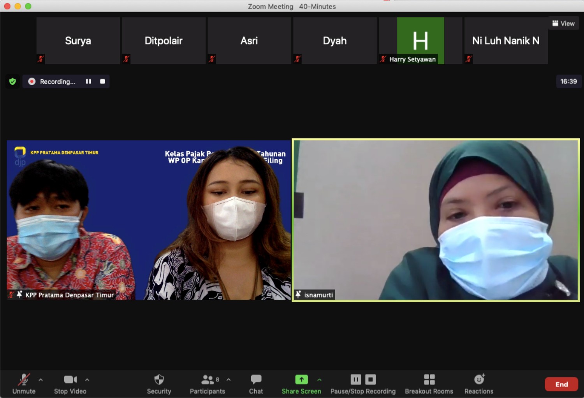
Task: Click the green encryption shield icon
Action: tap(12, 81)
